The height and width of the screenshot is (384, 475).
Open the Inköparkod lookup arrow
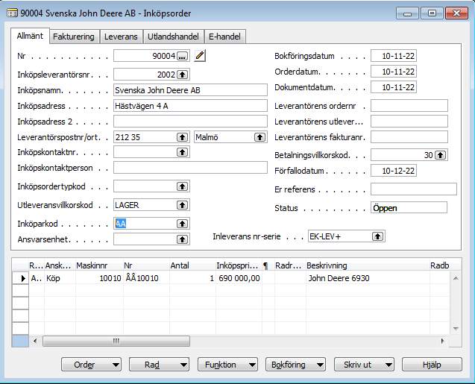point(182,224)
